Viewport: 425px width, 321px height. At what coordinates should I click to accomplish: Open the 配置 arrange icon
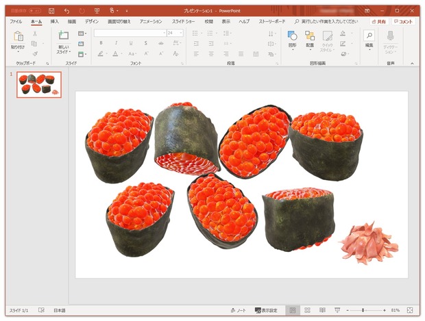point(310,39)
